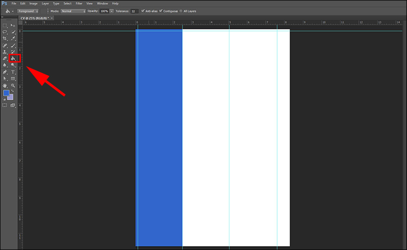The width and height of the screenshot is (407, 250).
Task: Switch to the CV @ 25% document tab
Action: [35, 18]
